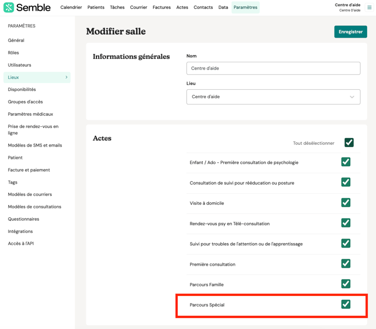Go to the Factures tab
Screen dimensions: 376x329
pyautogui.click(x=162, y=7)
